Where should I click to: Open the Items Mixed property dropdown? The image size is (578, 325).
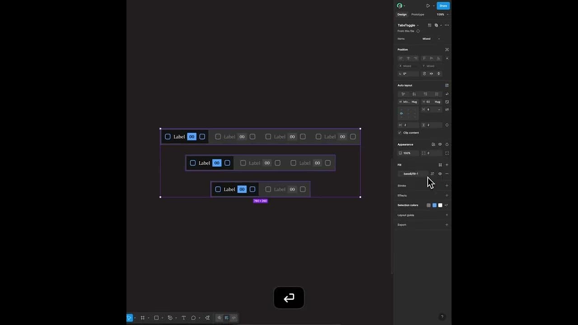point(431,39)
